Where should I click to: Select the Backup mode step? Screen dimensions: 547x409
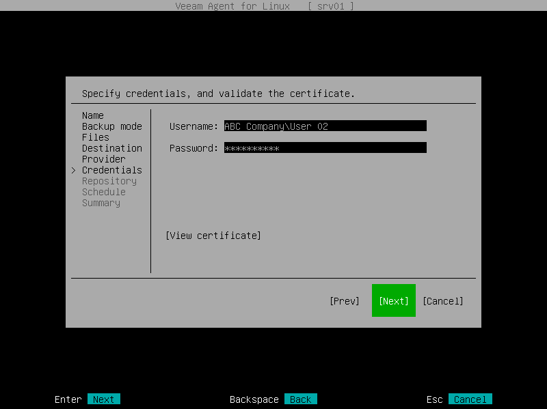coord(111,126)
